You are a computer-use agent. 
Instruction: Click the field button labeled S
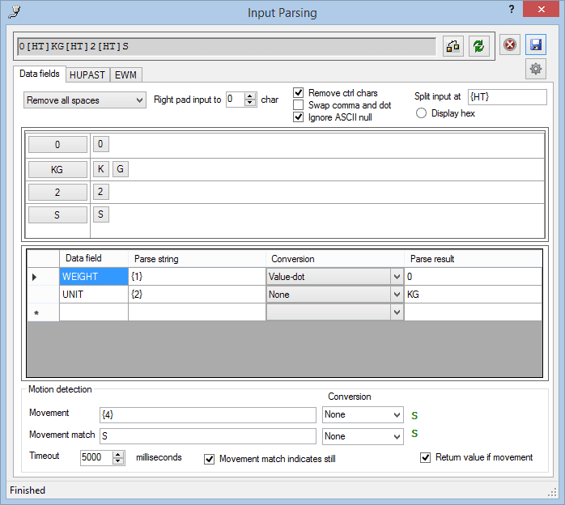pyautogui.click(x=57, y=215)
